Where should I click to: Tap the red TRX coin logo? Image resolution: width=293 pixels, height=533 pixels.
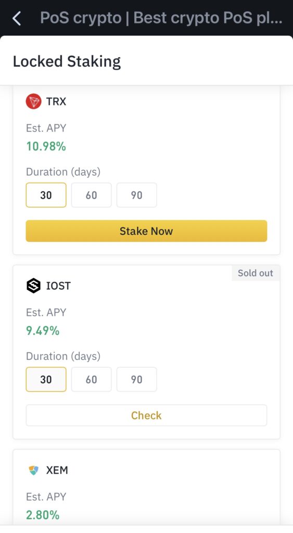33,101
